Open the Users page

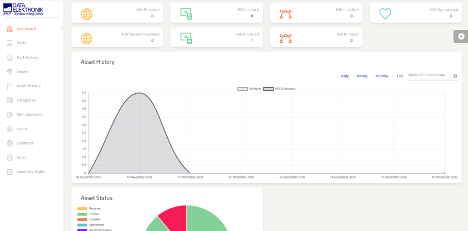tap(22, 129)
